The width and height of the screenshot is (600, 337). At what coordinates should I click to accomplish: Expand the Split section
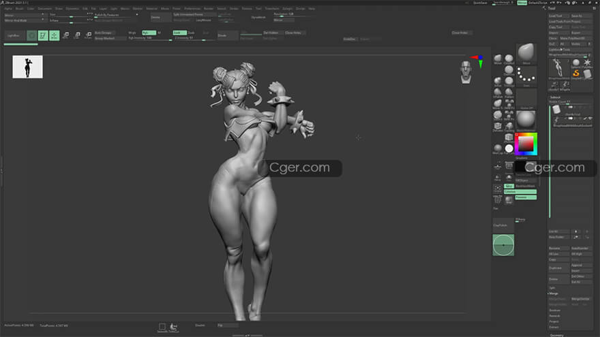[552, 288]
